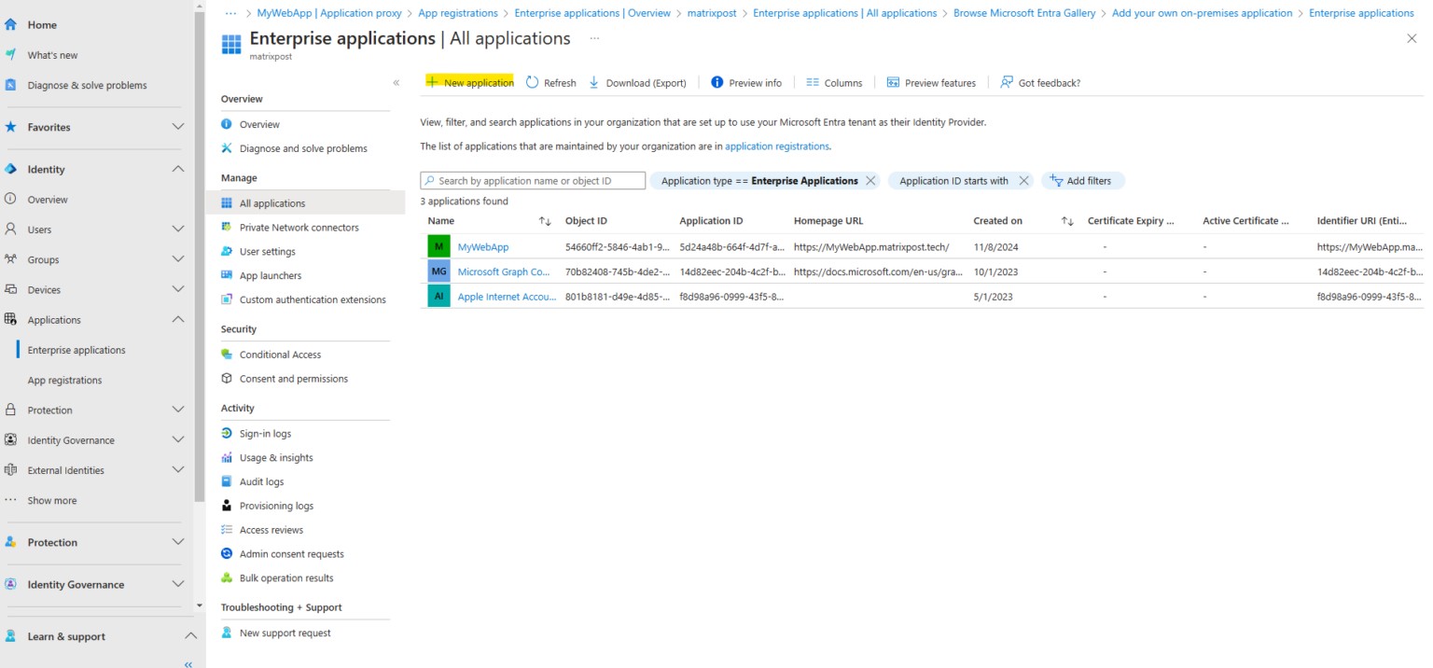Show Preview info

tap(746, 82)
